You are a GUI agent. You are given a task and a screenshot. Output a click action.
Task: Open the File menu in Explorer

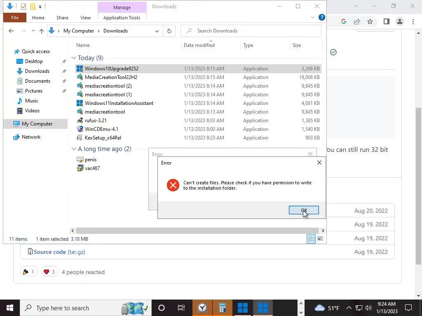pos(15,18)
